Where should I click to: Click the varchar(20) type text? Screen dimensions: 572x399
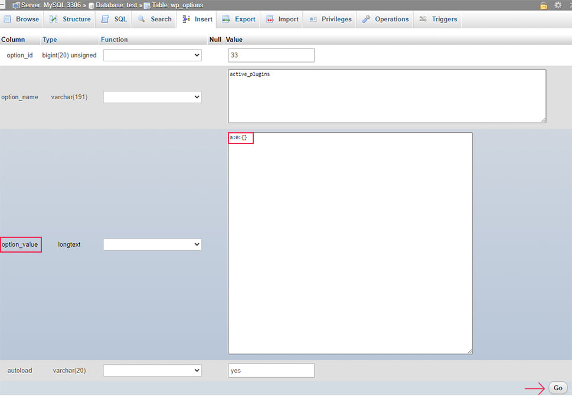pyautogui.click(x=69, y=371)
